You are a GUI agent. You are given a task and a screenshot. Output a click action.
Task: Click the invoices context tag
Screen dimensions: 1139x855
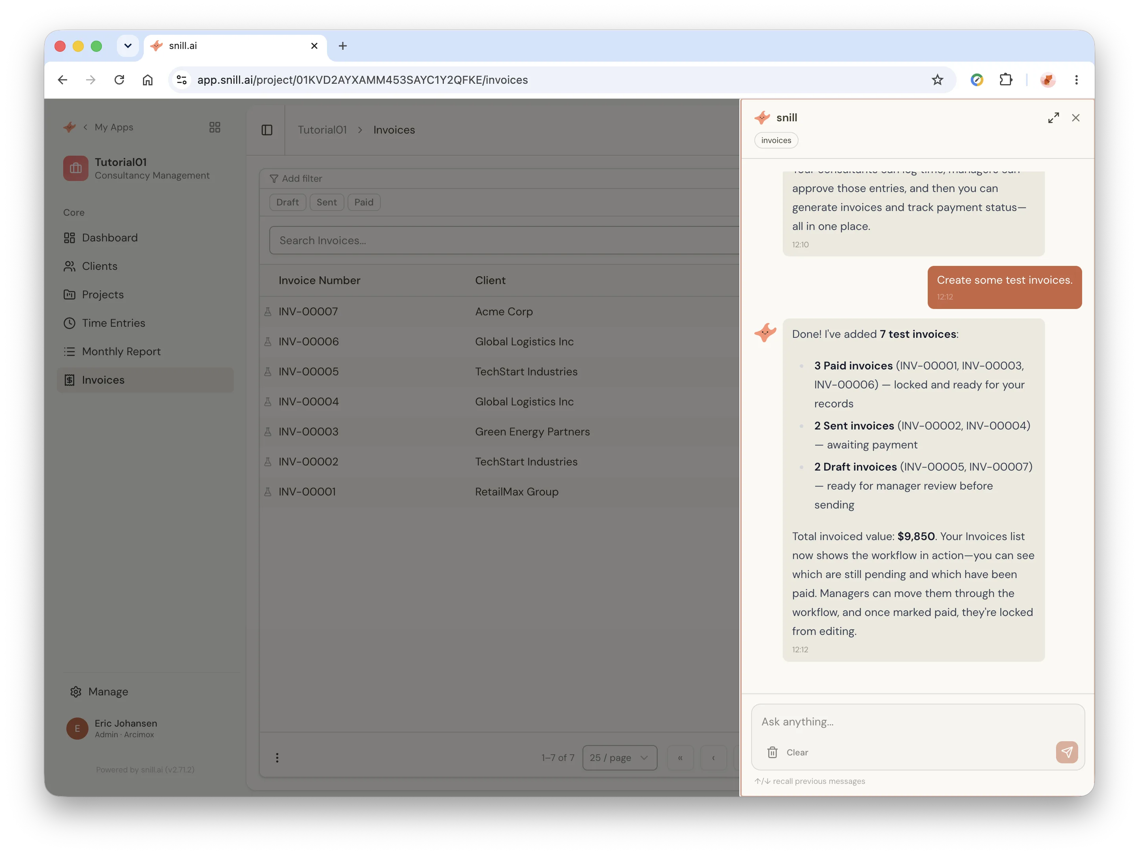point(776,140)
